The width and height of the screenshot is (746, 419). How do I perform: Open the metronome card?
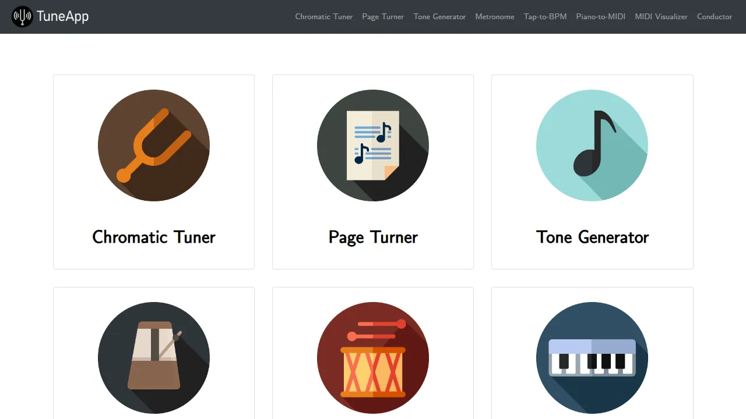tap(154, 352)
